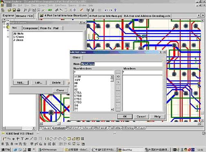
Task: Switch to the Component tab in Object Classes
Action: (31, 28)
